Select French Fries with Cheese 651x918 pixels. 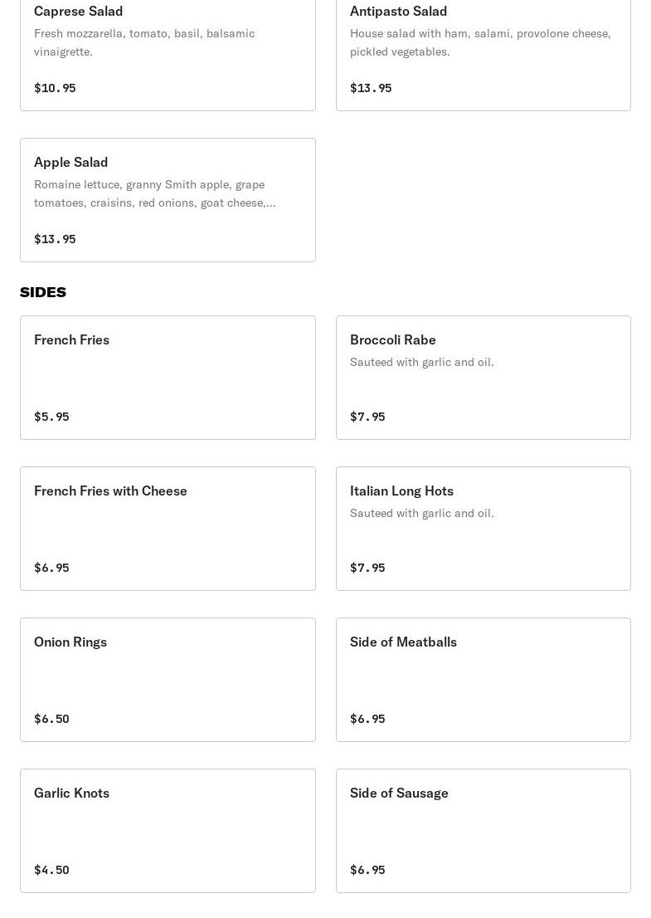coord(168,529)
